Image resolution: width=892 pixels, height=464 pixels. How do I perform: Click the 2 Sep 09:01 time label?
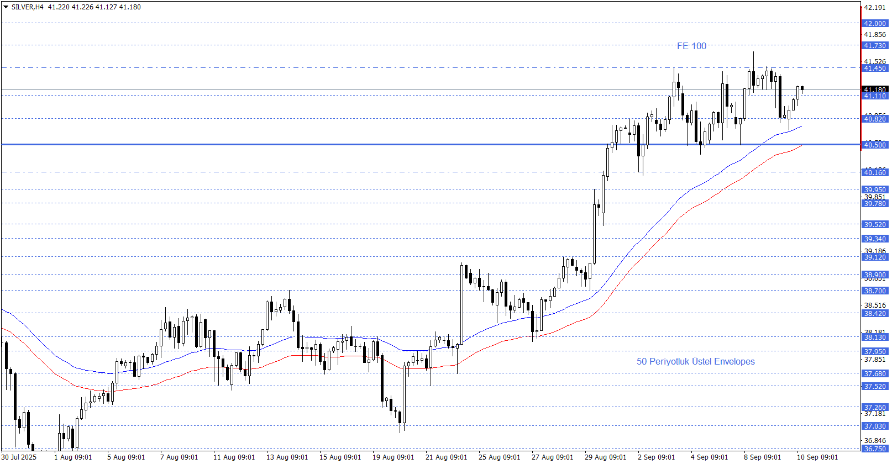pyautogui.click(x=657, y=457)
